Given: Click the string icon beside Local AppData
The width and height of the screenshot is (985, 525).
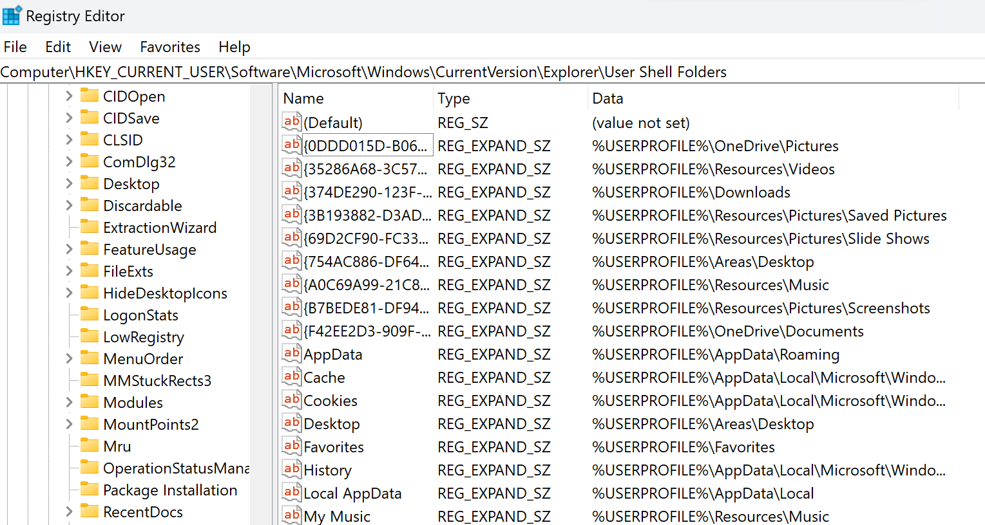Looking at the screenshot, I should pos(292,493).
